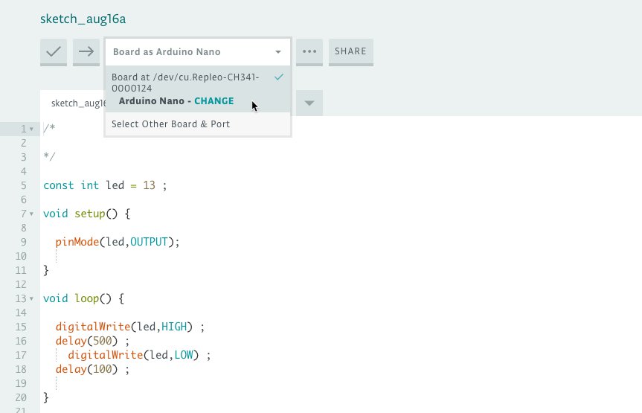
Task: Click the delay(100) line
Action: pos(92,369)
